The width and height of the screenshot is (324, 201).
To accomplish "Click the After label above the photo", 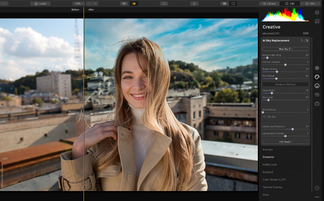I will click(91, 10).
